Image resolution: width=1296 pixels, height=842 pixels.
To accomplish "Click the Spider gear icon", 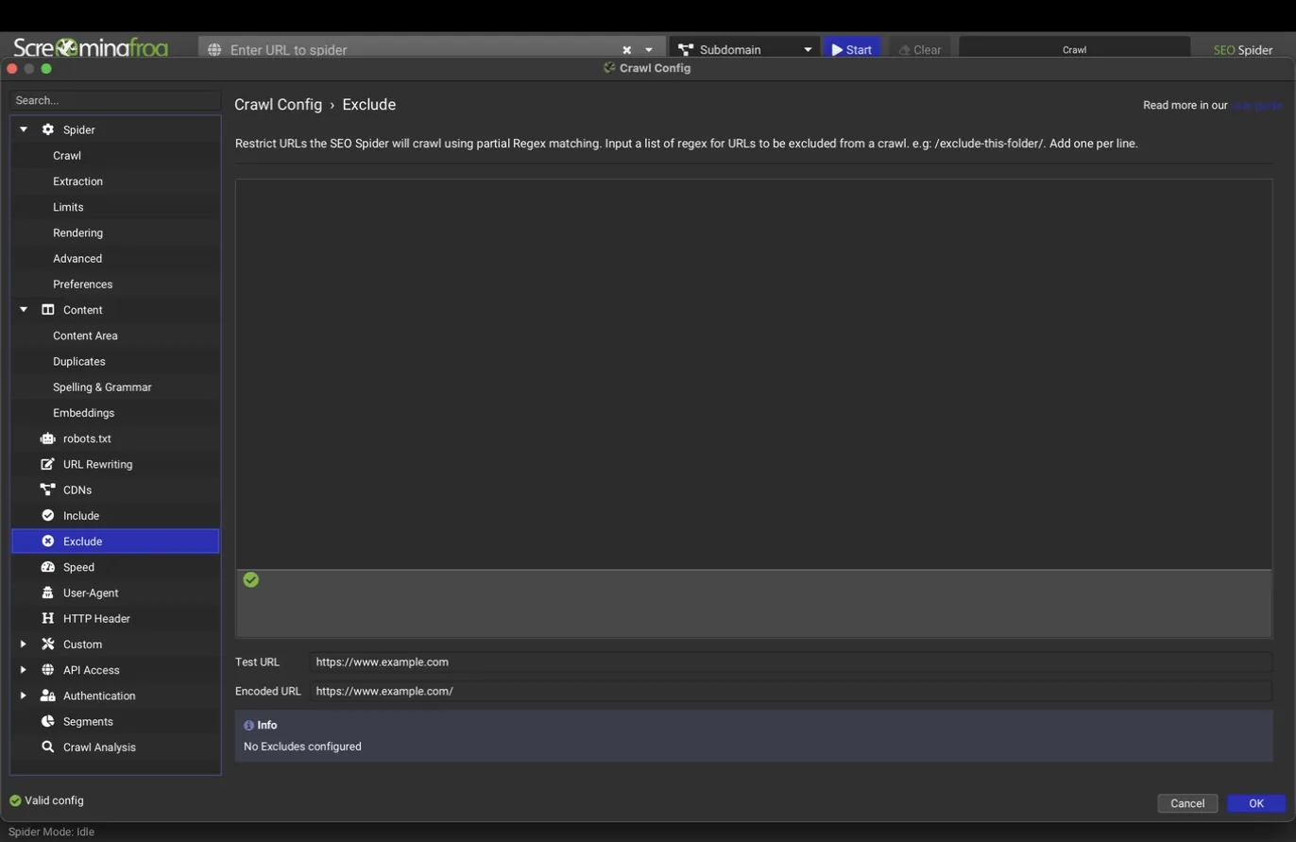I will pyautogui.click(x=48, y=129).
